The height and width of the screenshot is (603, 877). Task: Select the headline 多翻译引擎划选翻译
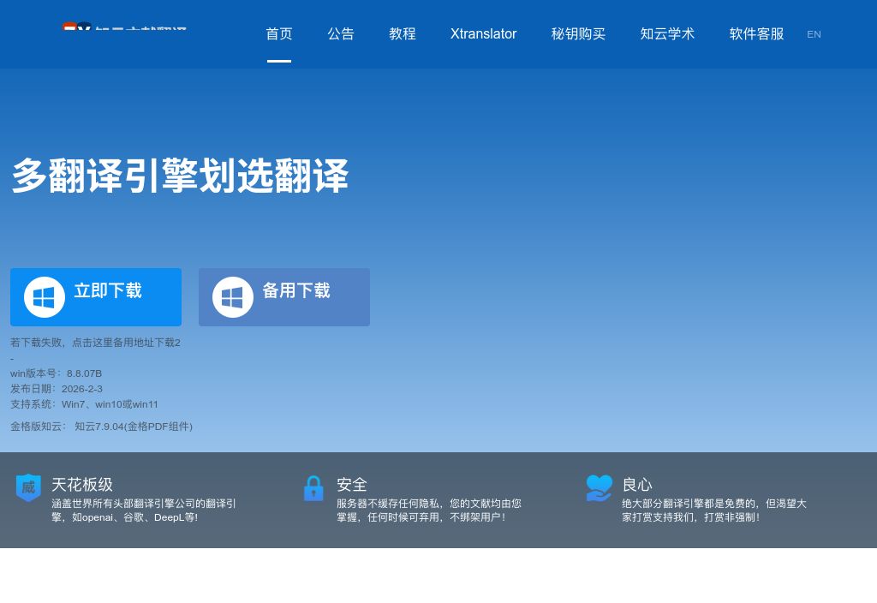179,176
